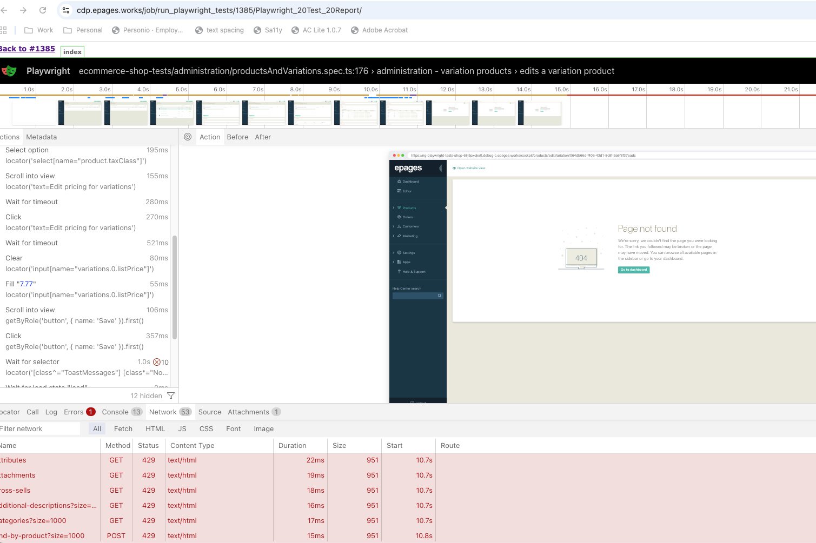Open the actions filter funnel icon
816x543 pixels.
tap(171, 395)
